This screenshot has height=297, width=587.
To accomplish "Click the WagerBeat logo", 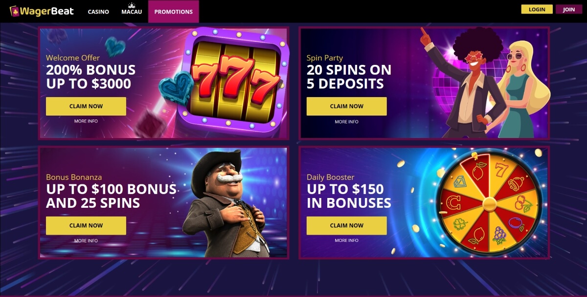I will click(x=42, y=11).
